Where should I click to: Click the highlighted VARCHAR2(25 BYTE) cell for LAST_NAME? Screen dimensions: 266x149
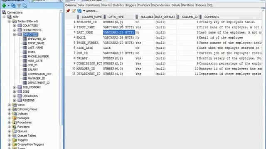[119, 32]
